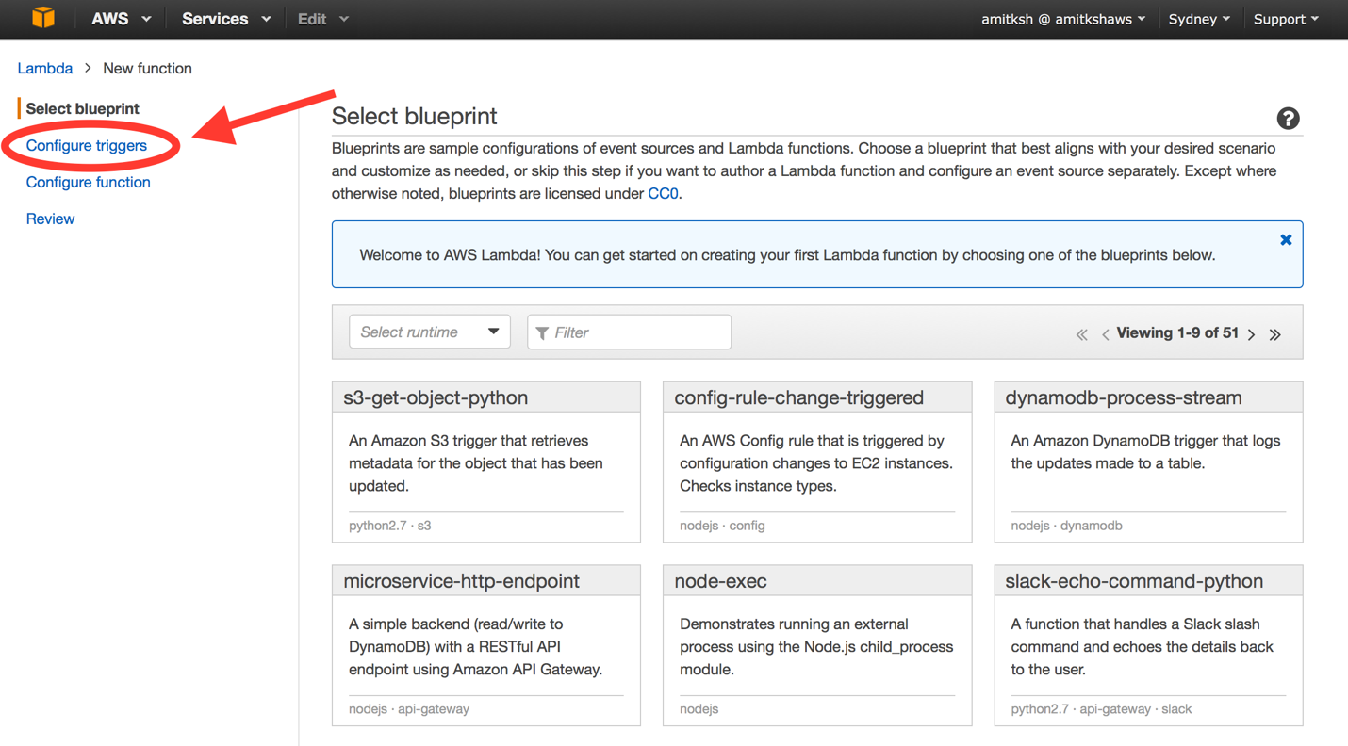Open the AWS dropdown menu
1348x746 pixels.
(121, 19)
